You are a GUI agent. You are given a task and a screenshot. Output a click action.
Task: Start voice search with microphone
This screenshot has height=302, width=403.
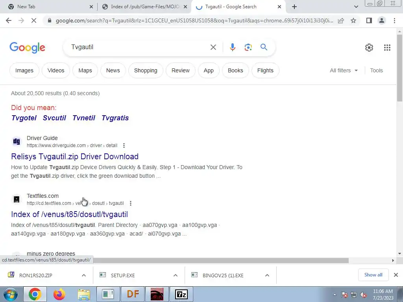tap(232, 47)
